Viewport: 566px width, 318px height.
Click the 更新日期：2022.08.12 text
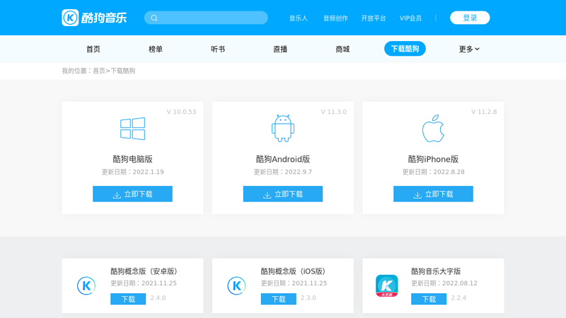click(x=444, y=283)
